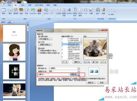Check 标题在所有图片下面 option
Viewport: 137px width, 101px height.
click(39, 50)
